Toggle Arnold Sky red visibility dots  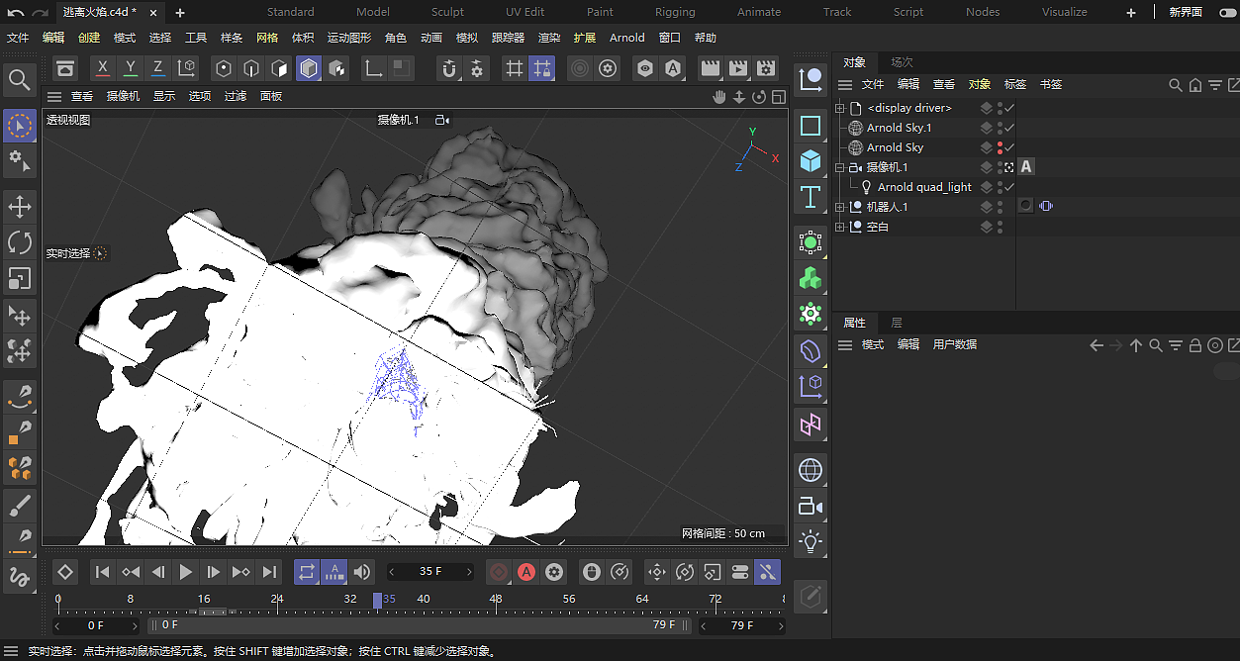1000,147
